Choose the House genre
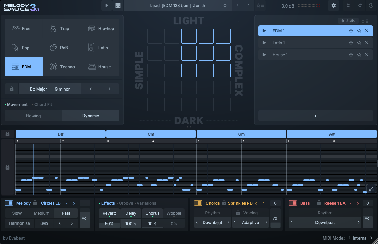Image resolution: width=378 pixels, height=244 pixels. tap(100, 67)
